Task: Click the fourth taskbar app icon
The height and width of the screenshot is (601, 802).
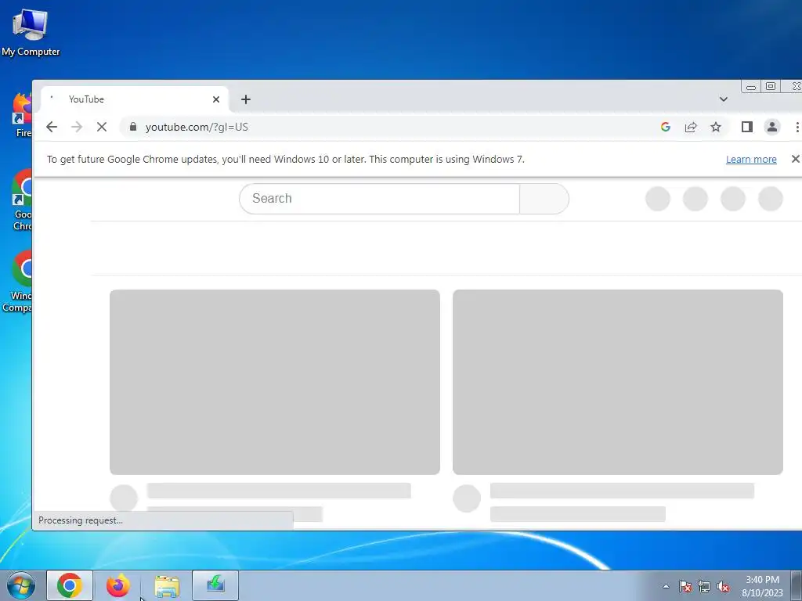Action: click(x=215, y=585)
